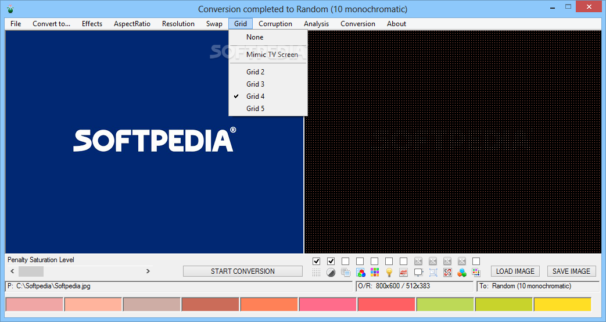This screenshot has width=606, height=322.
Task: Click the stacked color palettes icon
Action: 476,273
